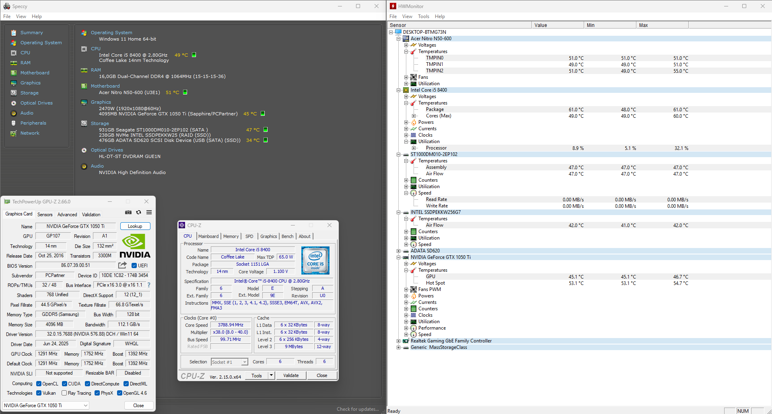Toggle the OpenCL checkbox

[39, 384]
